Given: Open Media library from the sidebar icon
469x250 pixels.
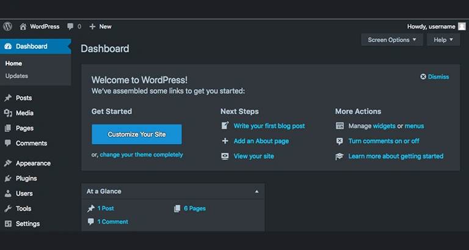Looking at the screenshot, I should pos(8,113).
